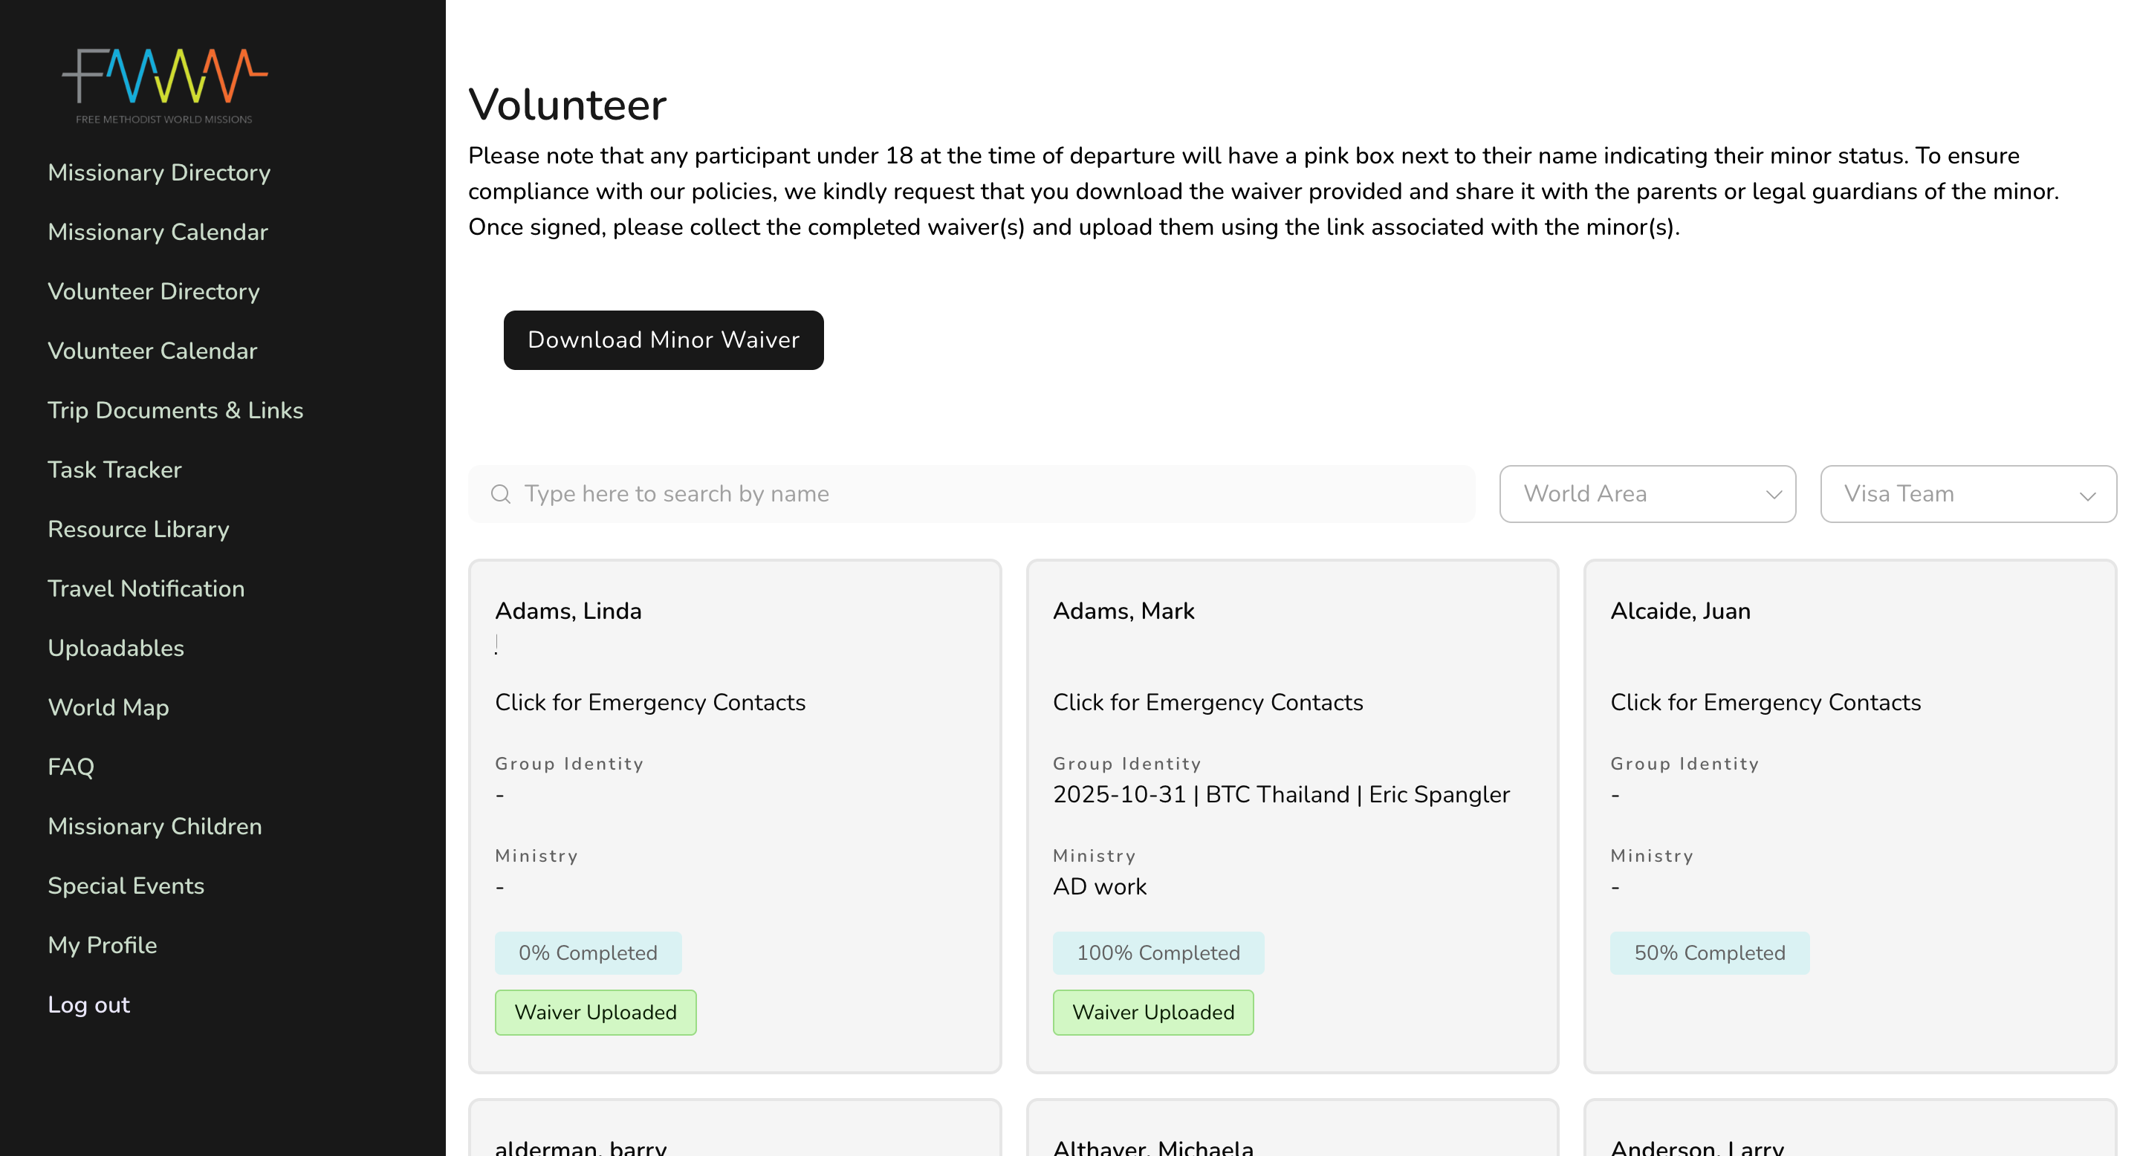Click Download Minor Waiver button
This screenshot has height=1156, width=2140.
click(x=663, y=340)
